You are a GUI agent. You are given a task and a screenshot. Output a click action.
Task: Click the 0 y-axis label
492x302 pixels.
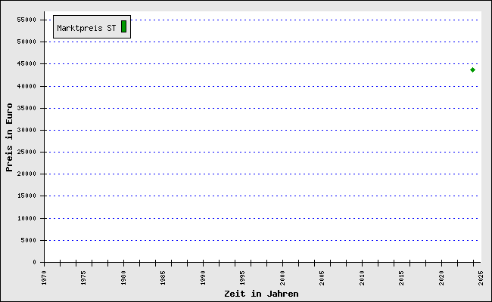(35, 262)
